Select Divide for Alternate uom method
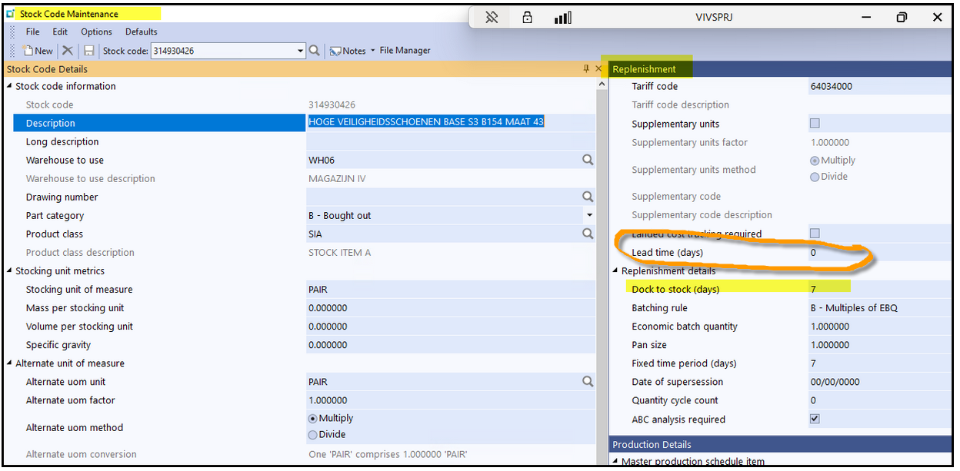 (x=312, y=435)
